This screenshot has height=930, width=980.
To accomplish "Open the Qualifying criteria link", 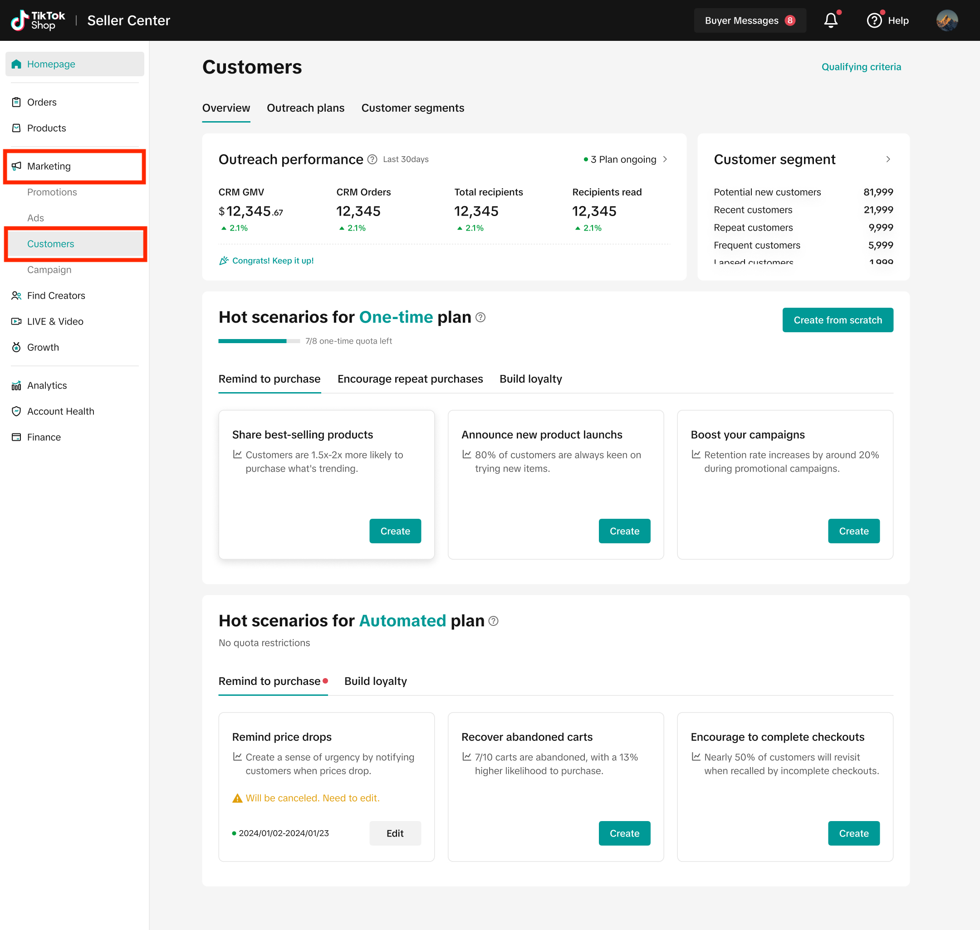I will 861,67.
